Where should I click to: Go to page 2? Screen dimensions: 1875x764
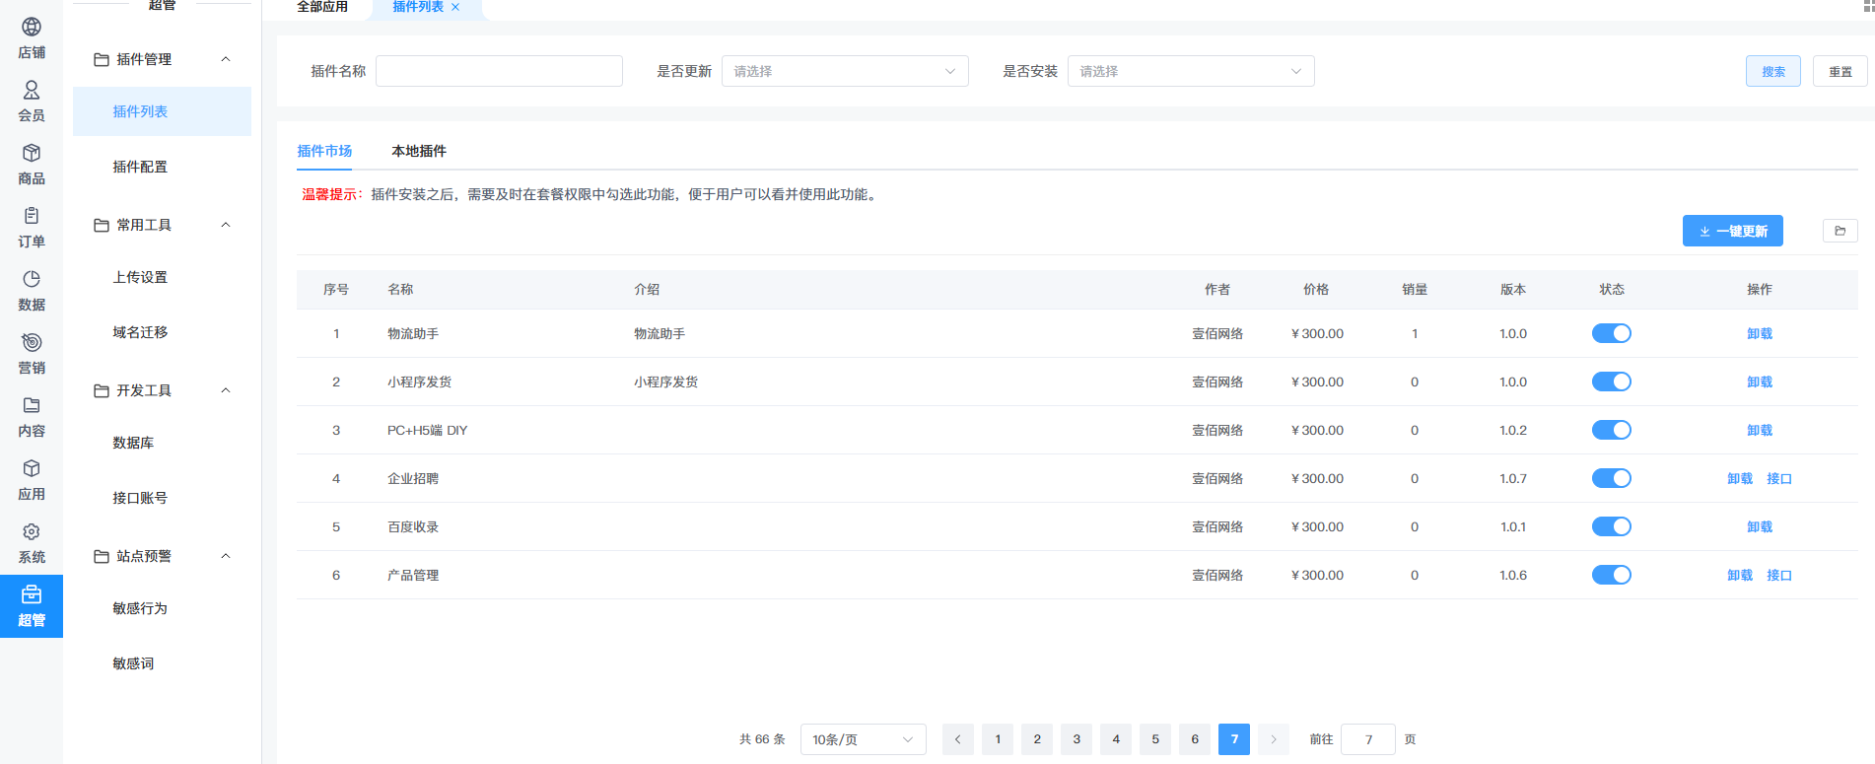click(1037, 739)
